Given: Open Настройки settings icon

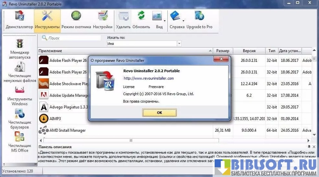Looking at the screenshot, I should (x=103, y=17).
